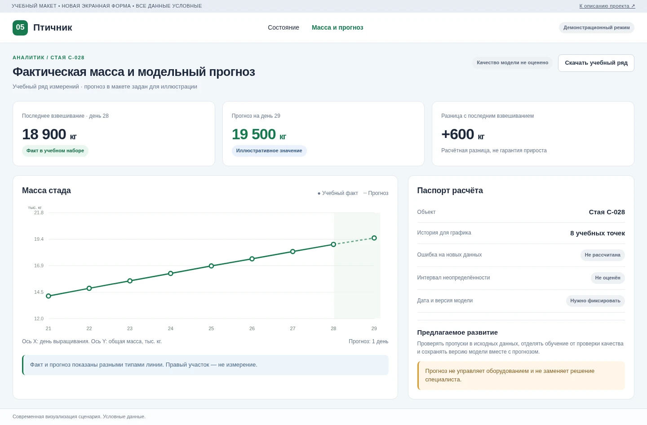Click the chart data point for day 21

(49, 296)
